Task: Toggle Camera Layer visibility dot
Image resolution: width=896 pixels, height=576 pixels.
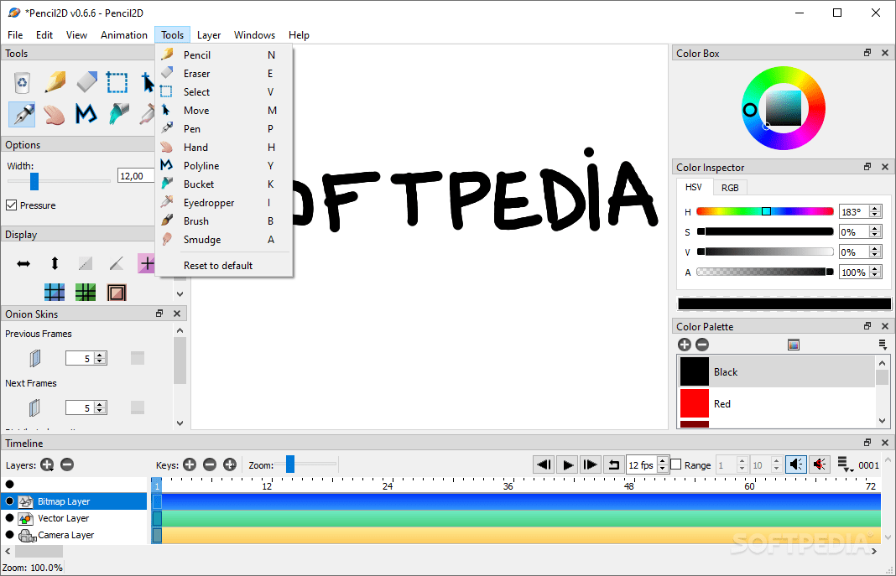Action: pyautogui.click(x=10, y=535)
